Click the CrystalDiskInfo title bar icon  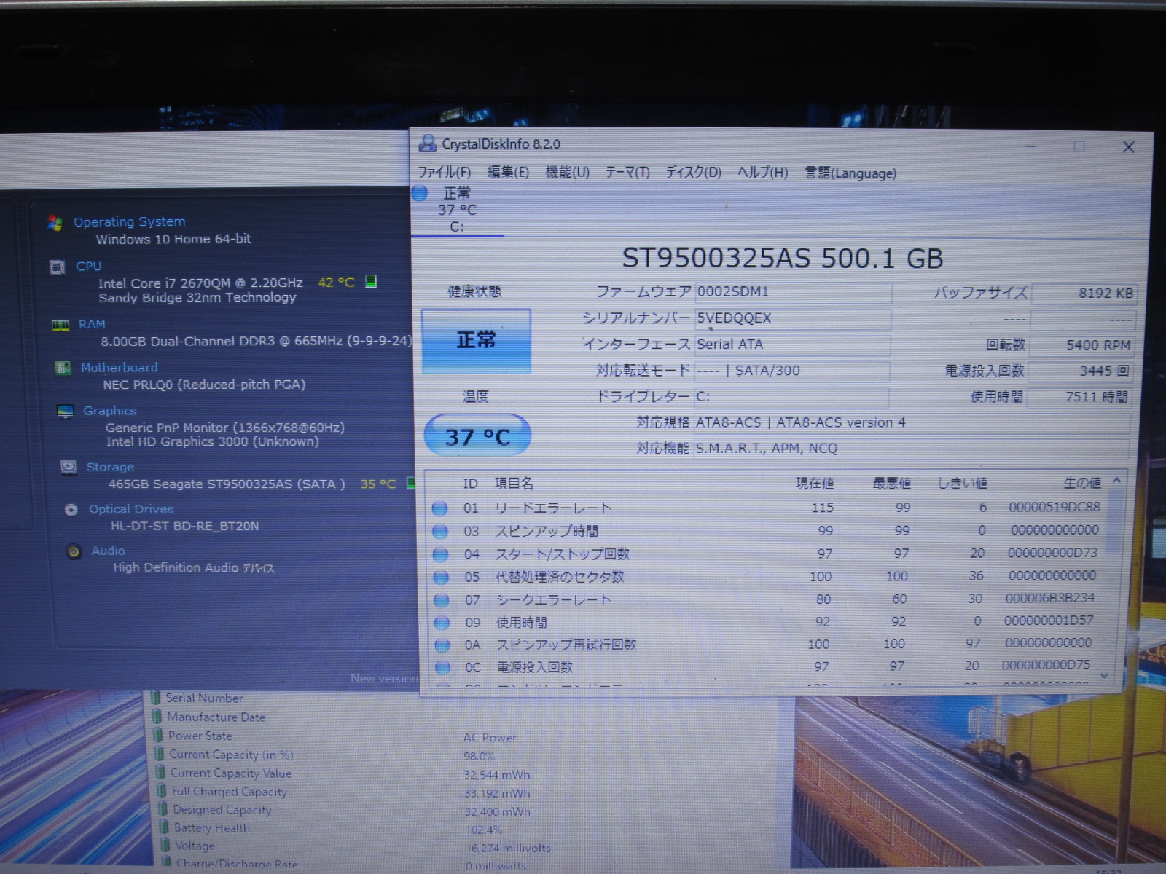[x=427, y=144]
